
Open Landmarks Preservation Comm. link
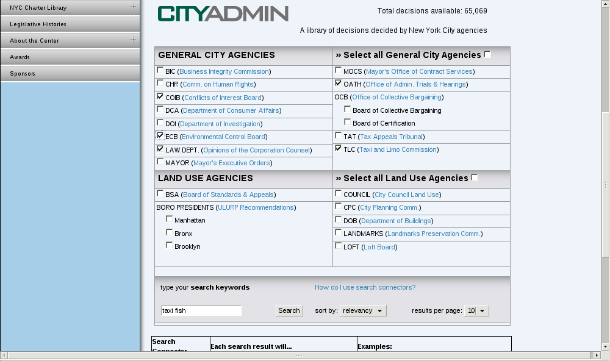click(434, 234)
